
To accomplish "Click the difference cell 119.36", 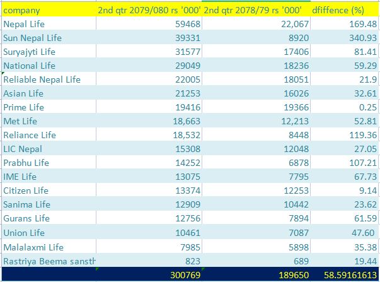I will point(344,134).
